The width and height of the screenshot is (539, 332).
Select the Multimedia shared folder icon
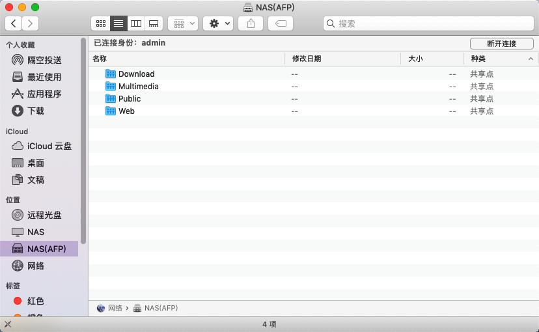coord(111,86)
